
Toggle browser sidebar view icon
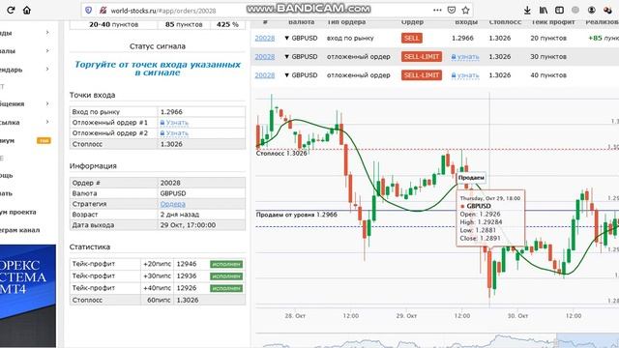point(559,11)
